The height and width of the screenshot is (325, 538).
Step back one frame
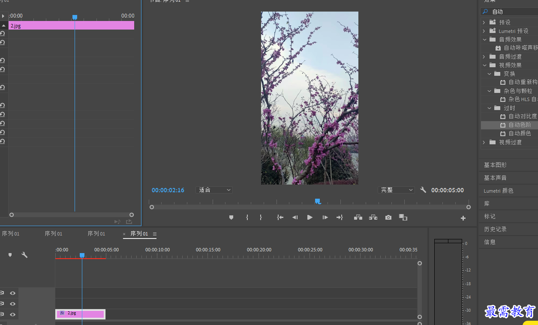pyautogui.click(x=295, y=218)
